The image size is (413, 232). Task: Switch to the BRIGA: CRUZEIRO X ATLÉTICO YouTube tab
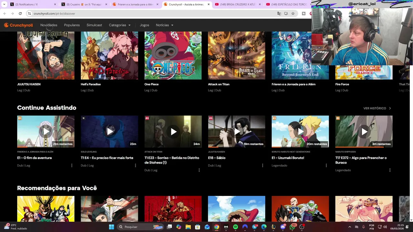(x=237, y=5)
